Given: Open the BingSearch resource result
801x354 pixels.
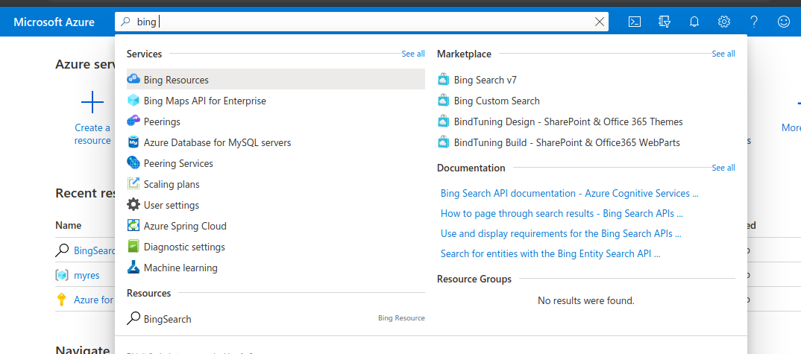Looking at the screenshot, I should 167,319.
